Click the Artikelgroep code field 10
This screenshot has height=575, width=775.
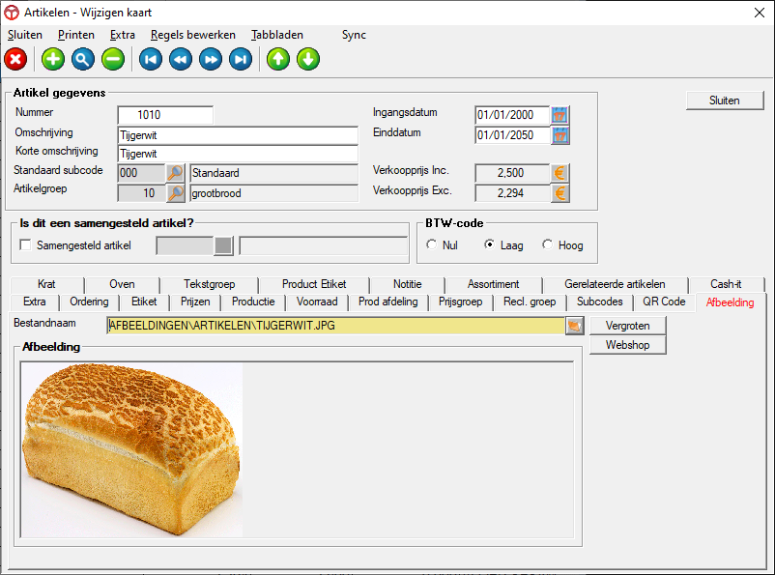coord(141,193)
